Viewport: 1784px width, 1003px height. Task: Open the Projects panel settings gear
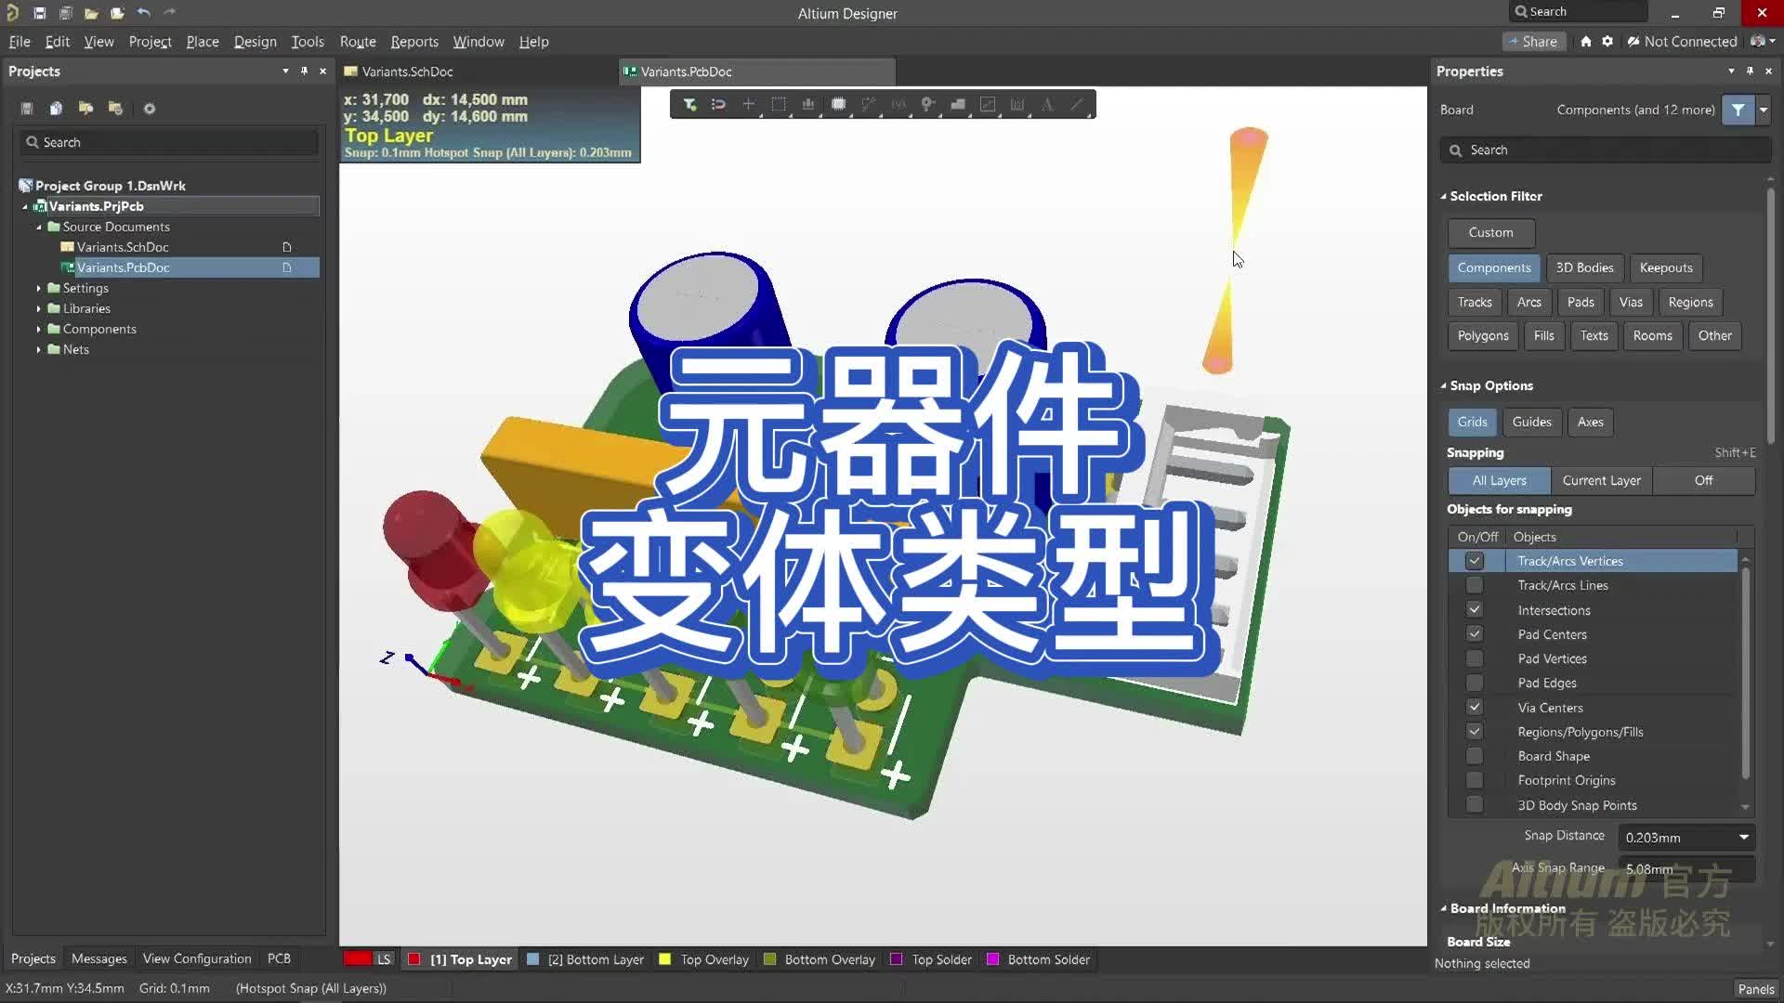click(150, 109)
